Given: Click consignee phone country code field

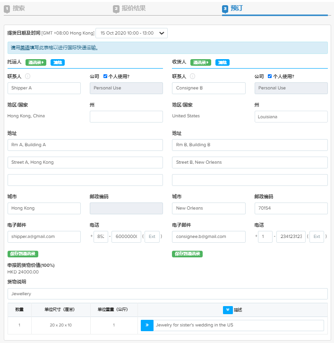Looking at the screenshot, I should click(265, 237).
